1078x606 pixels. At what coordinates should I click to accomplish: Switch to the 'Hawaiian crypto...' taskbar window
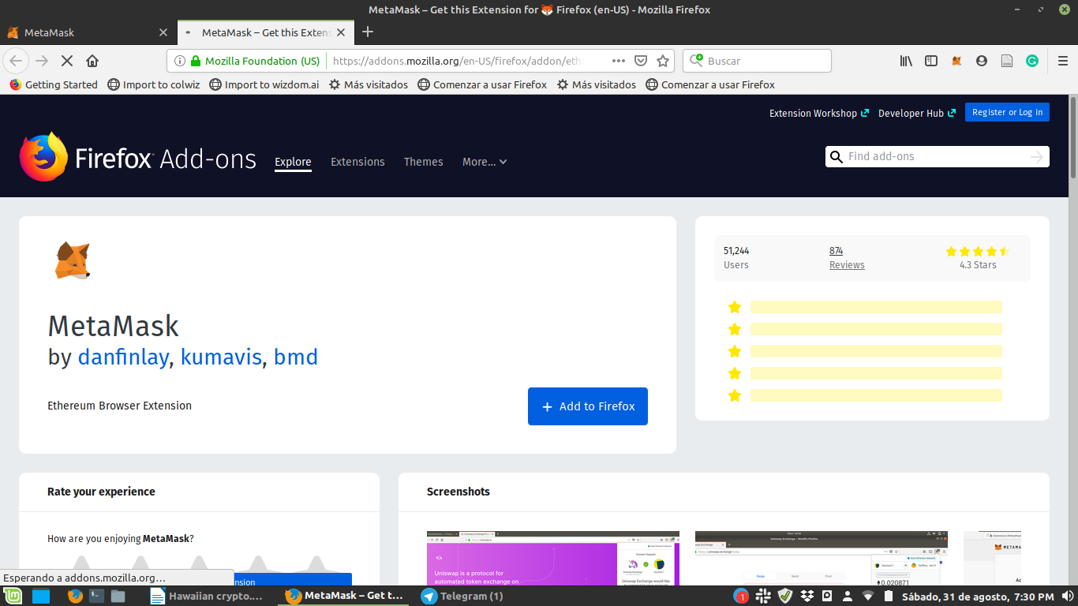pos(207,596)
